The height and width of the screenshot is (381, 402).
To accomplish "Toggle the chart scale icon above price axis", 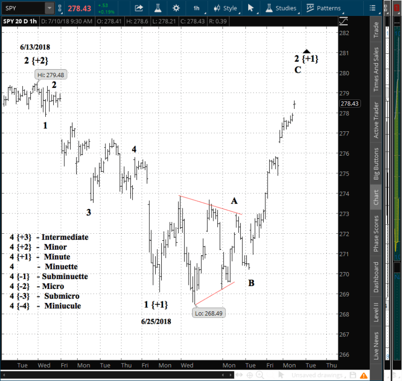I will point(344,21).
